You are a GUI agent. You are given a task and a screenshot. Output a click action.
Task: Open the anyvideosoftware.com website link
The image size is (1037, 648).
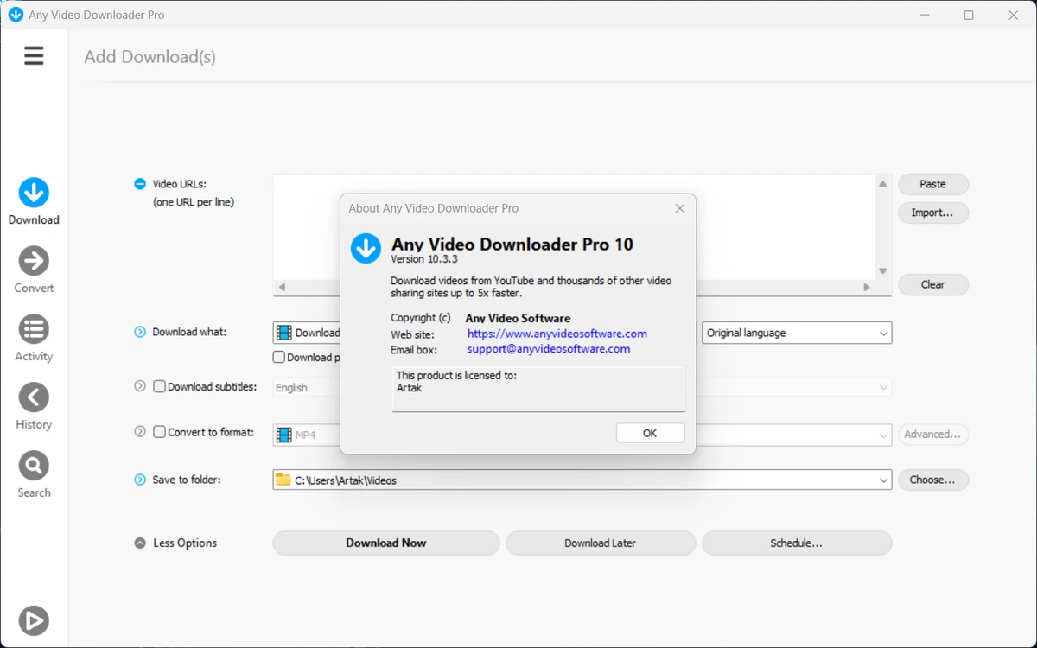click(x=557, y=334)
